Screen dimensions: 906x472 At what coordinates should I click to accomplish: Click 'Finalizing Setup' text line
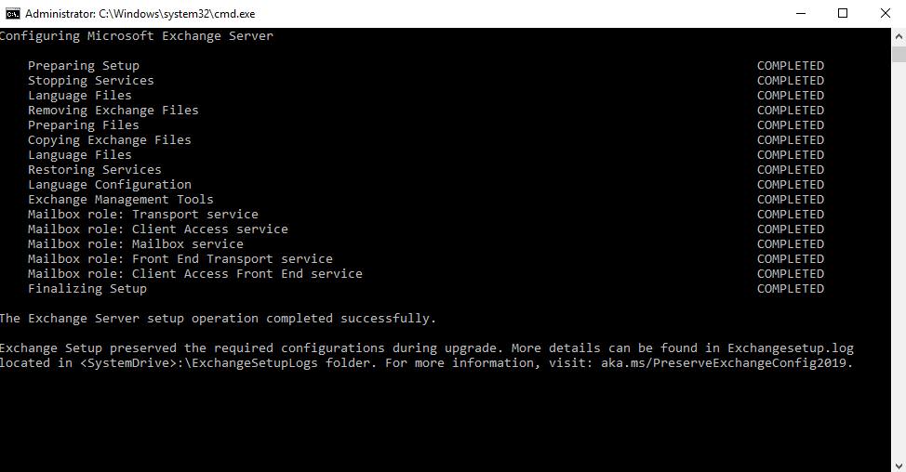point(87,289)
